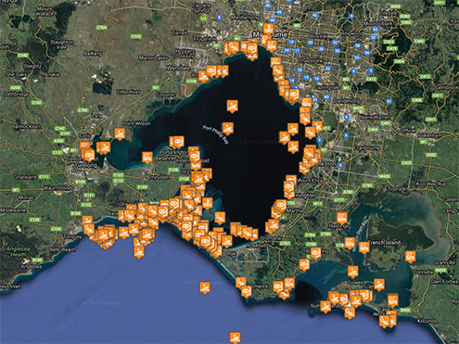Select the Grantville town label
Screen dimensions: 459x344
pyautogui.click(x=444, y=262)
